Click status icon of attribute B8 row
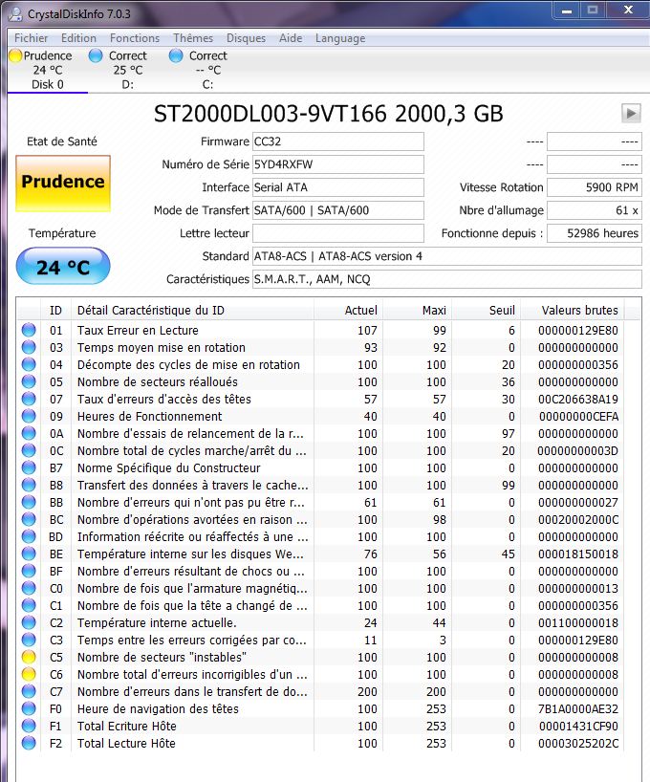Viewport: 650px width, 782px height. coord(29,485)
